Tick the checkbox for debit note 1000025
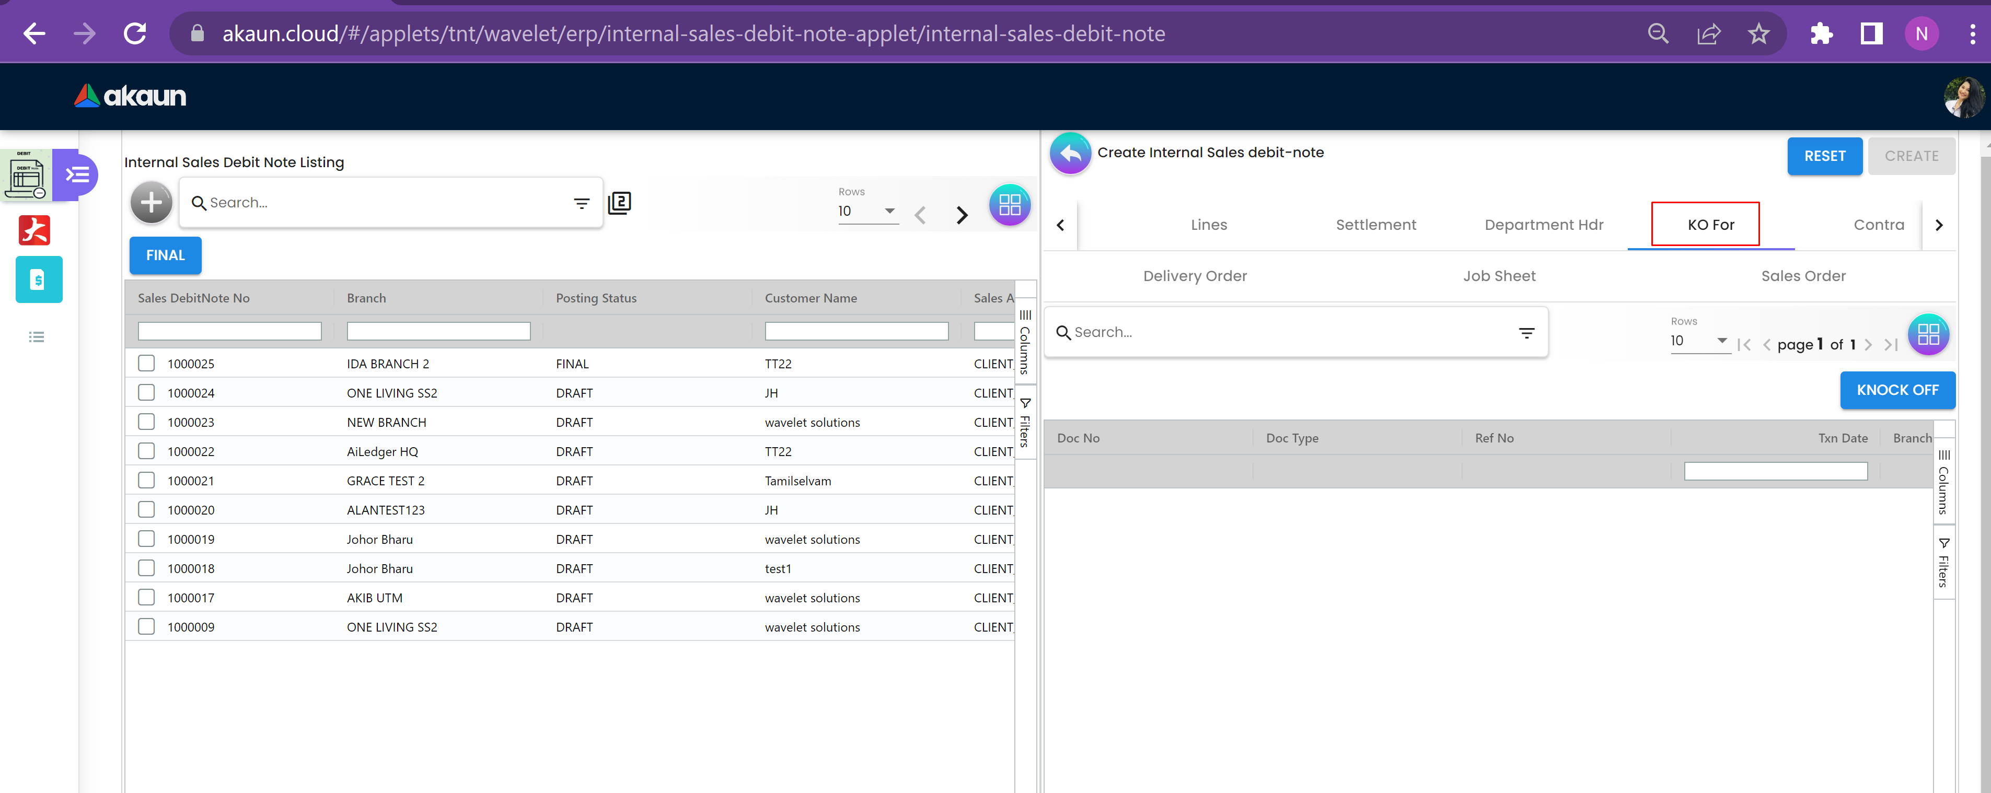The image size is (1991, 793). point(146,363)
